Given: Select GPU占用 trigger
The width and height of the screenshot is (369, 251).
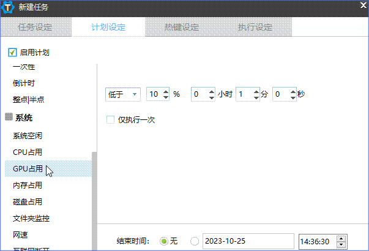Looking at the screenshot, I should click(48, 168).
